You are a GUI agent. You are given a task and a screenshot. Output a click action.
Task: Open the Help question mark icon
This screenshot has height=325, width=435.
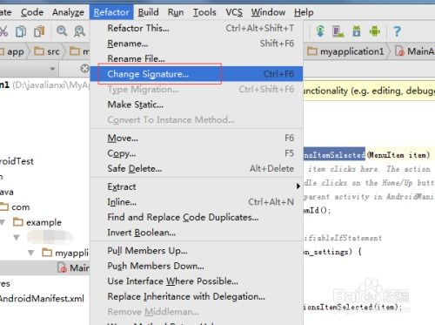397,30
